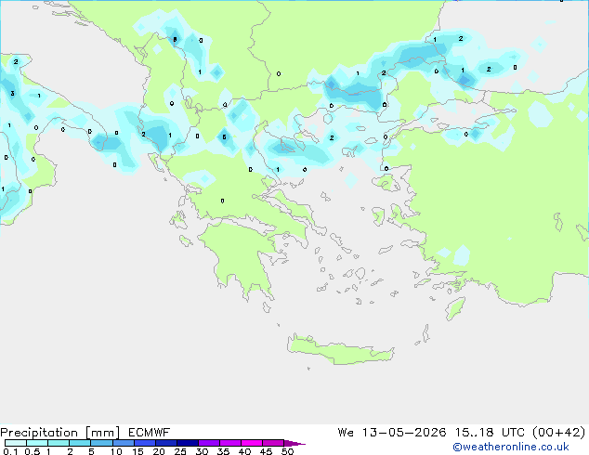The image size is (589, 455).
Task: Select the 2–5 mm legend color box
Action: coord(80,443)
